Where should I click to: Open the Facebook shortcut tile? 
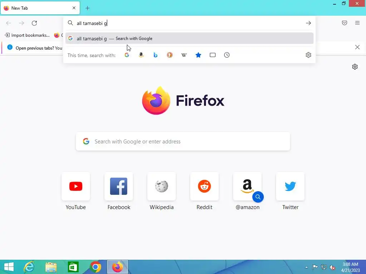(x=119, y=186)
